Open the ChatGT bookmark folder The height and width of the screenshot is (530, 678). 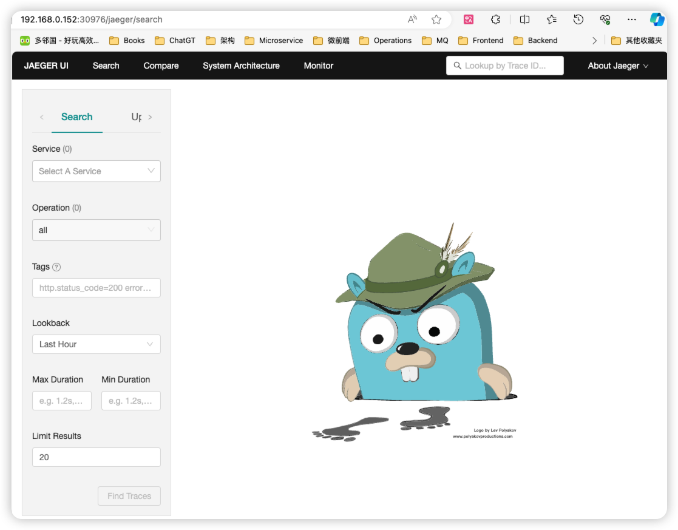(x=175, y=41)
